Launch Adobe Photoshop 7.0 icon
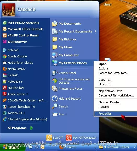 tap(4, 107)
